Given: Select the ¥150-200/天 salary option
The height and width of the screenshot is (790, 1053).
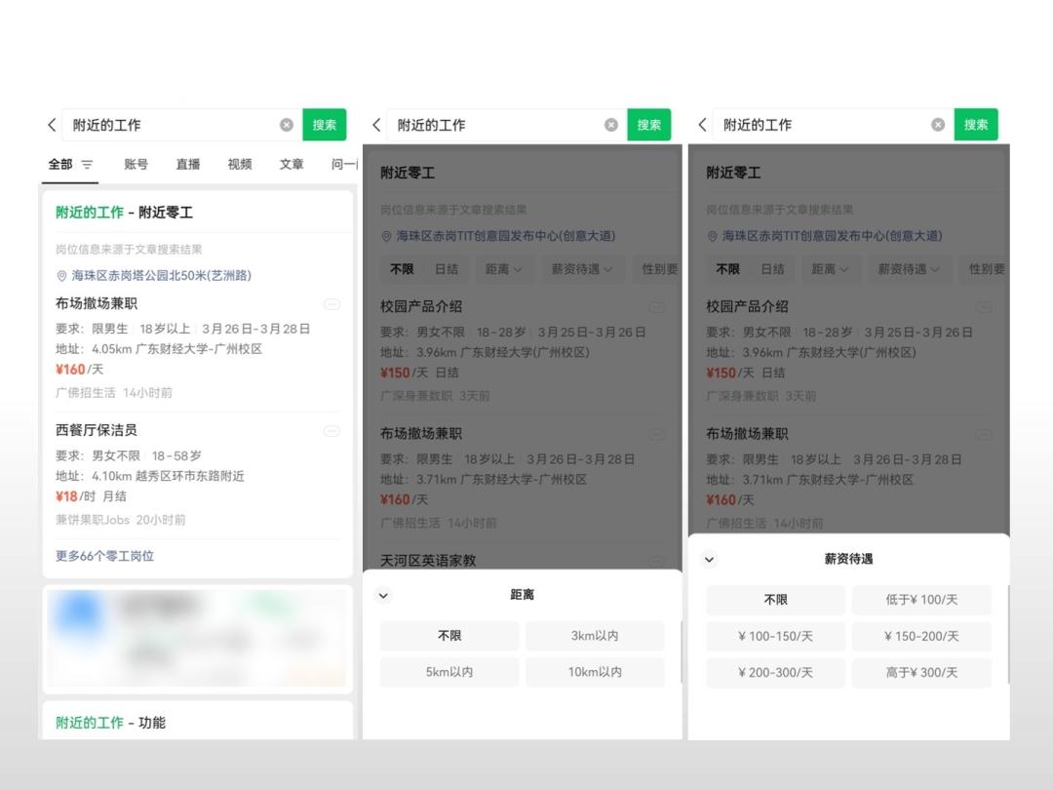Looking at the screenshot, I should (x=921, y=636).
